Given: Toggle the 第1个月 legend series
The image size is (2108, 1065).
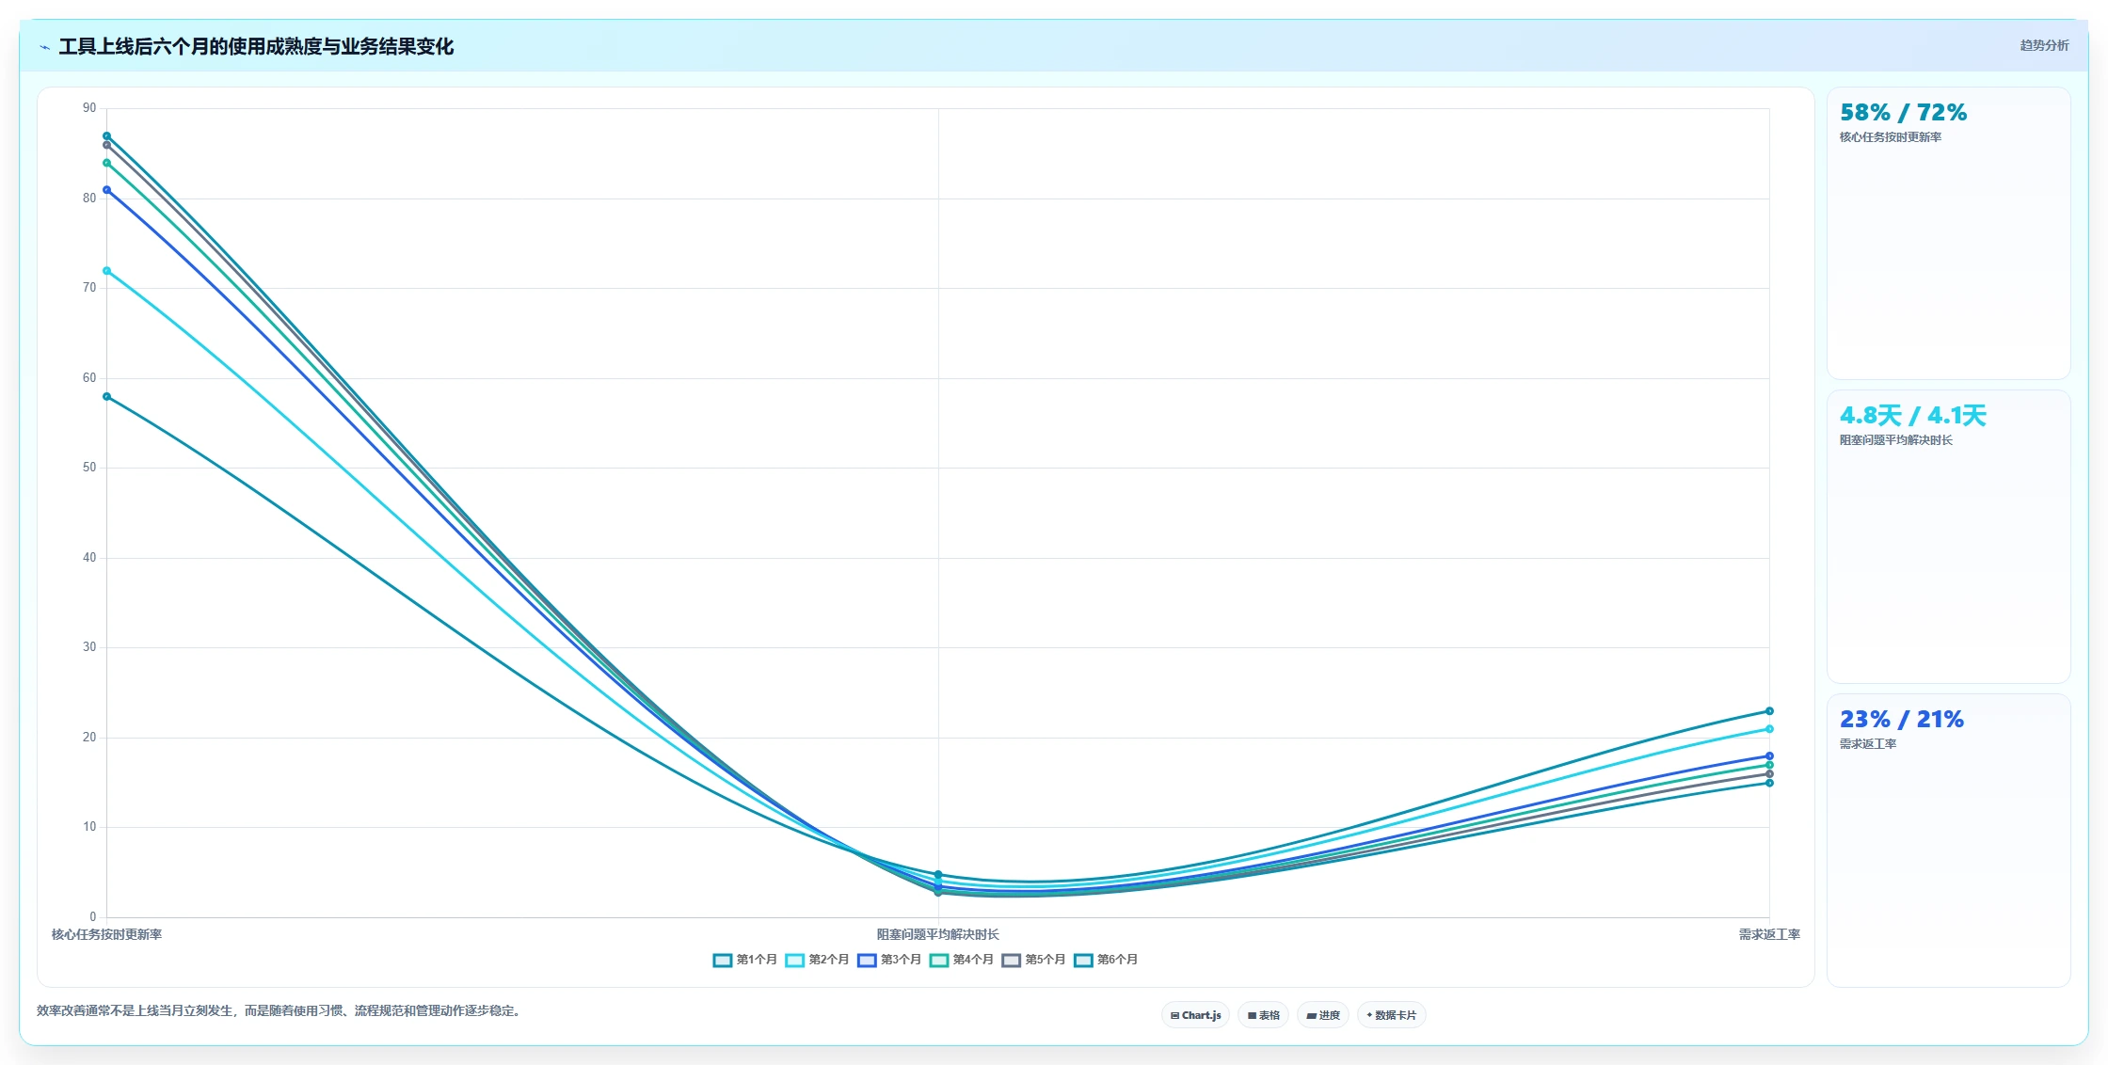Looking at the screenshot, I should point(745,960).
